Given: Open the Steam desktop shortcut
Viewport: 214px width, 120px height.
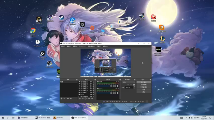Looking at the screenshot, I should tap(62, 18).
